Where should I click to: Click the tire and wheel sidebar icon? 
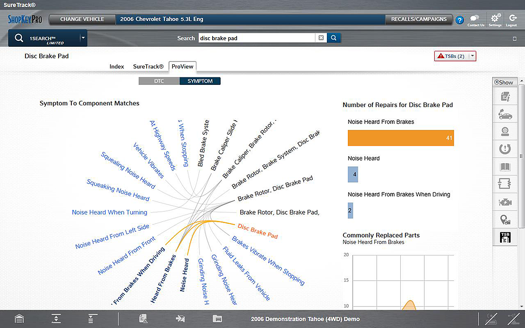point(505,132)
